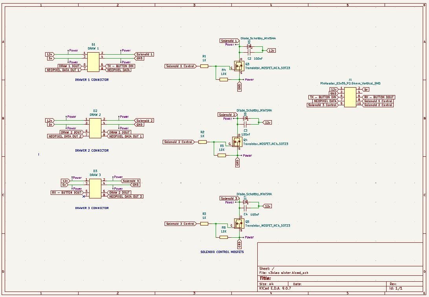The width and height of the screenshot is (429, 297).
Task: Select Schottky diode D6 symbol
Action: (x=246, y=118)
